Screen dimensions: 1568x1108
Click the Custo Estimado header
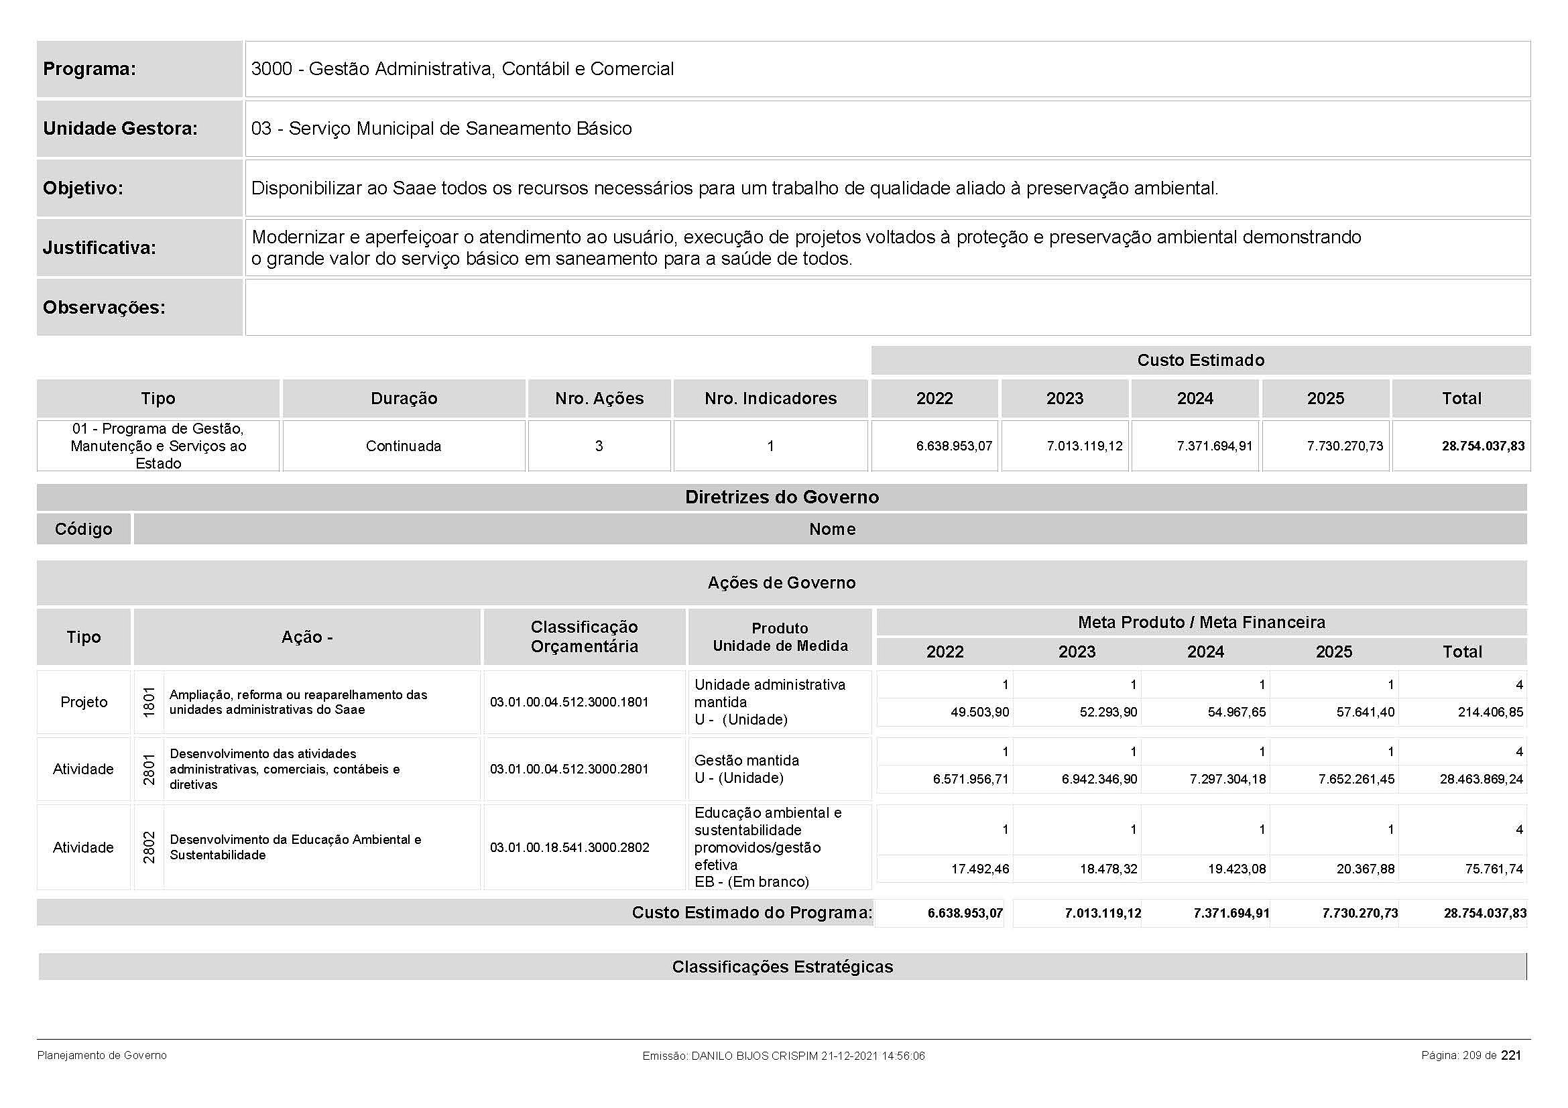click(x=1200, y=361)
